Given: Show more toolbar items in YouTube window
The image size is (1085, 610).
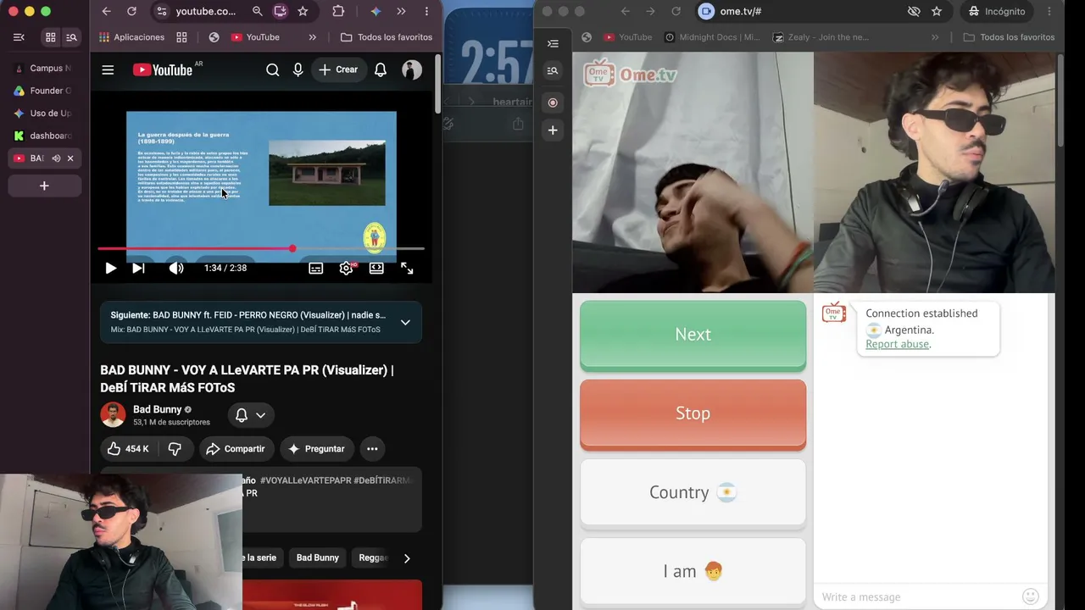Looking at the screenshot, I should [x=401, y=11].
